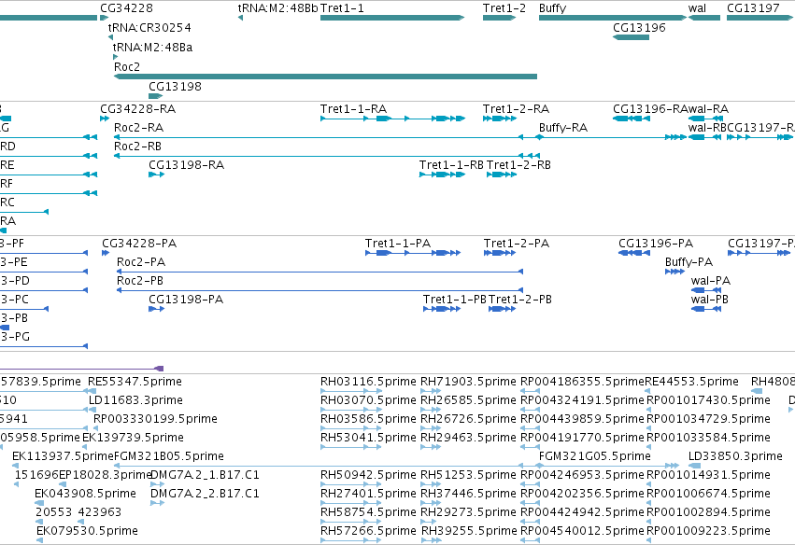Select the EK079530.5prime EST label
This screenshot has width=795, height=545.
[x=87, y=531]
